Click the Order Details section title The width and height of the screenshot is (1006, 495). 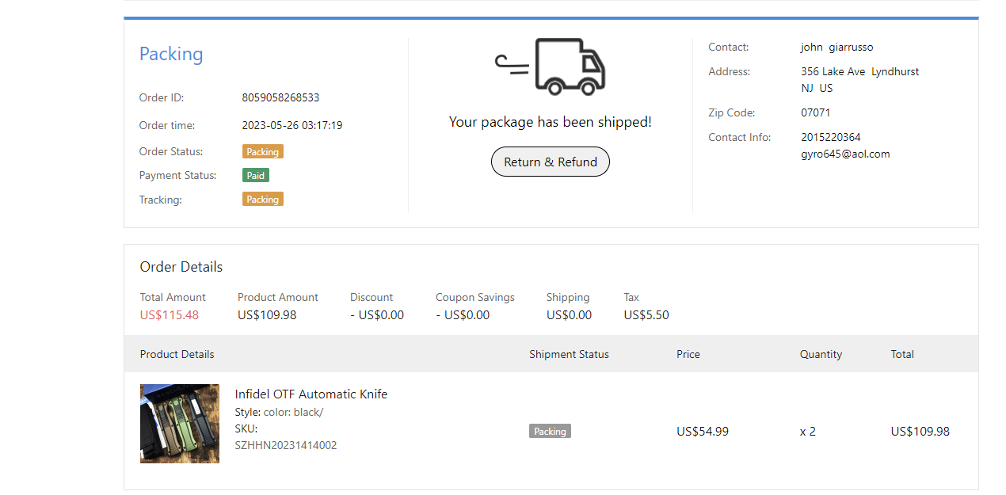coord(181,267)
